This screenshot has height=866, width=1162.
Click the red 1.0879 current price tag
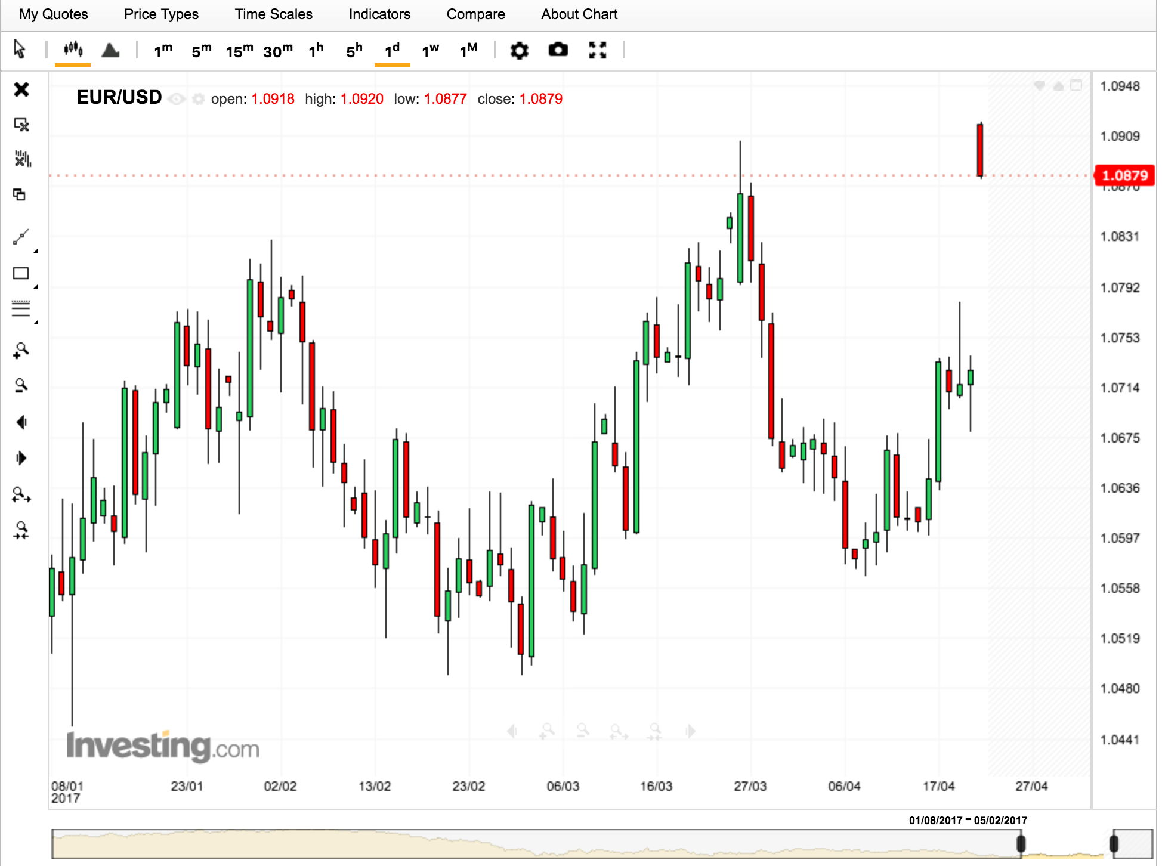(1124, 175)
